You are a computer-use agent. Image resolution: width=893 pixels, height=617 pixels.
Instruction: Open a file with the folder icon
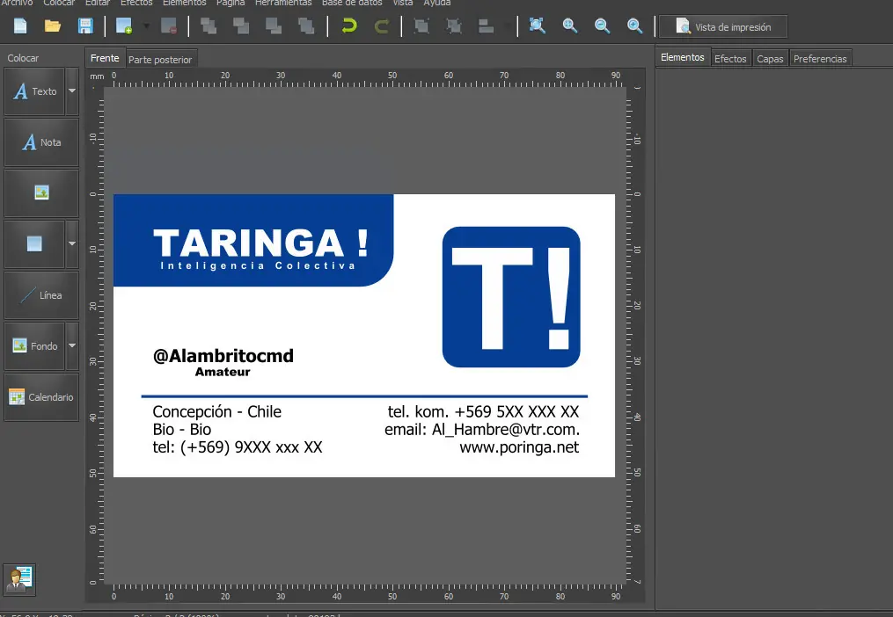53,26
